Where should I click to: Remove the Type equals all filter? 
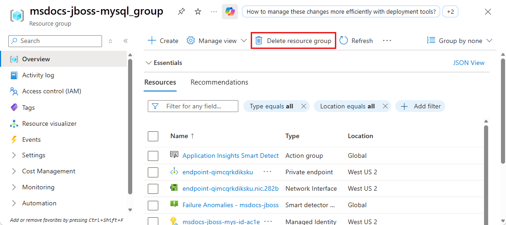point(303,106)
